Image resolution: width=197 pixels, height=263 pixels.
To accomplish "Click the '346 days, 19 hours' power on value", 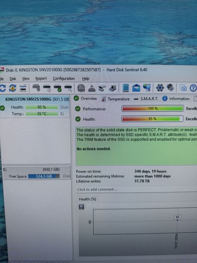I will pos(150,171).
